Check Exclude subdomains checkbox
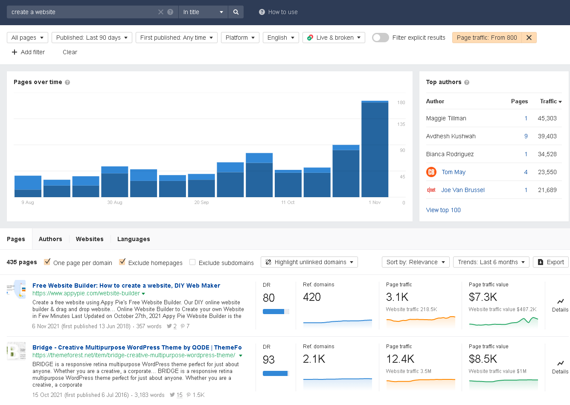 click(x=192, y=262)
